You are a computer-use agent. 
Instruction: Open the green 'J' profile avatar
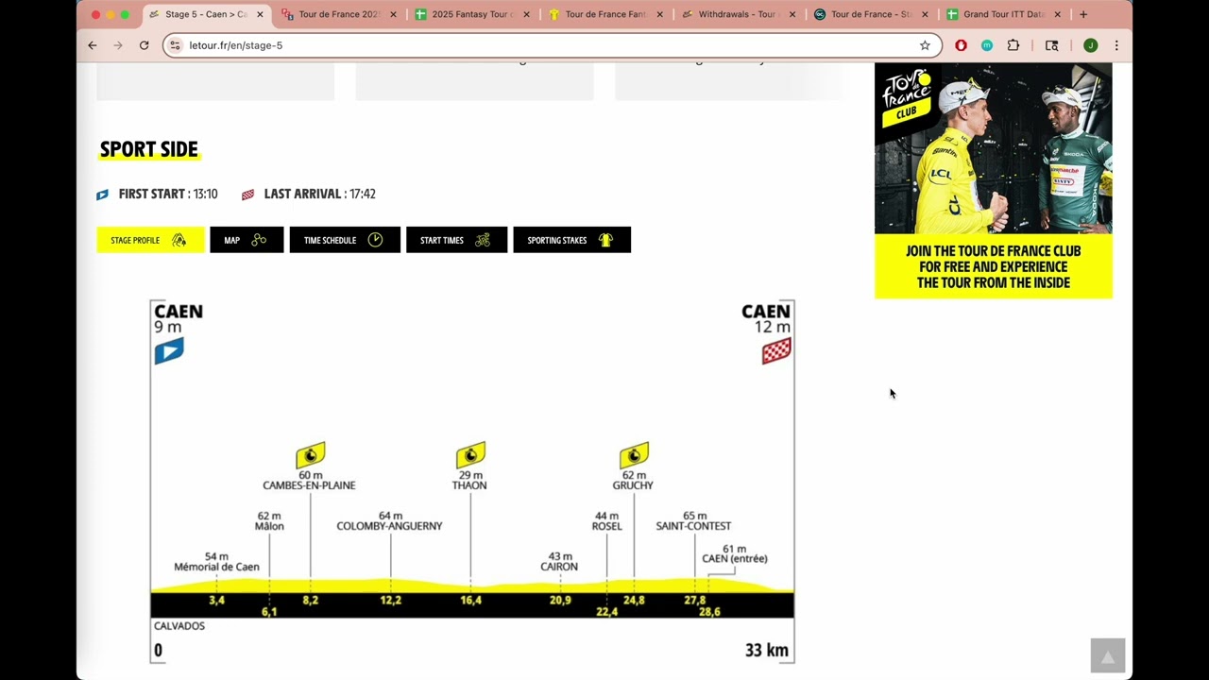(1090, 45)
